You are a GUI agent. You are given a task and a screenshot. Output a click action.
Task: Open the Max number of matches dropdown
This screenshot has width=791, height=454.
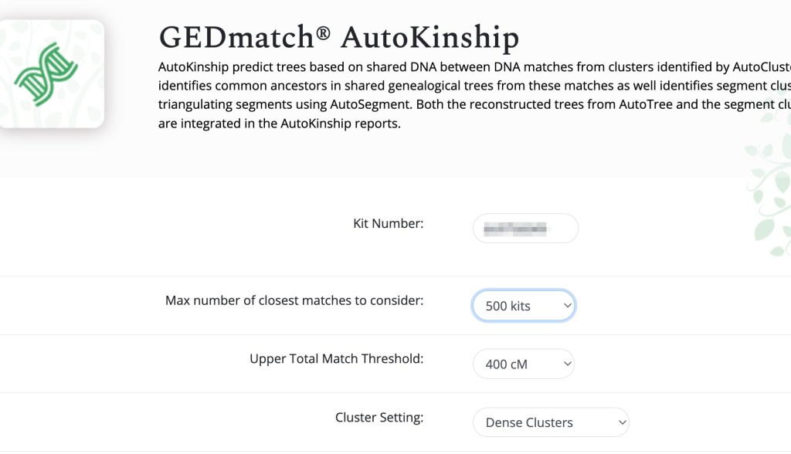coord(524,306)
